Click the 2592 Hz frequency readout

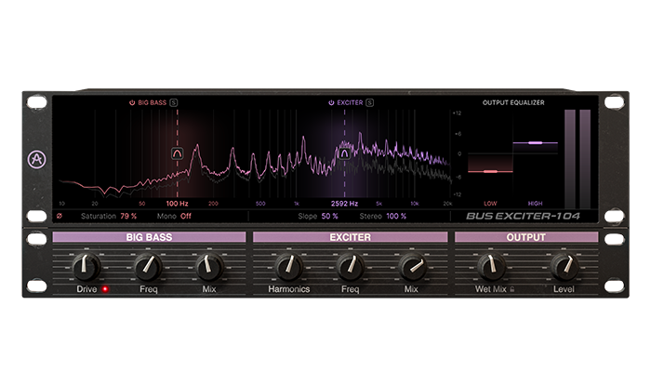[x=344, y=204]
